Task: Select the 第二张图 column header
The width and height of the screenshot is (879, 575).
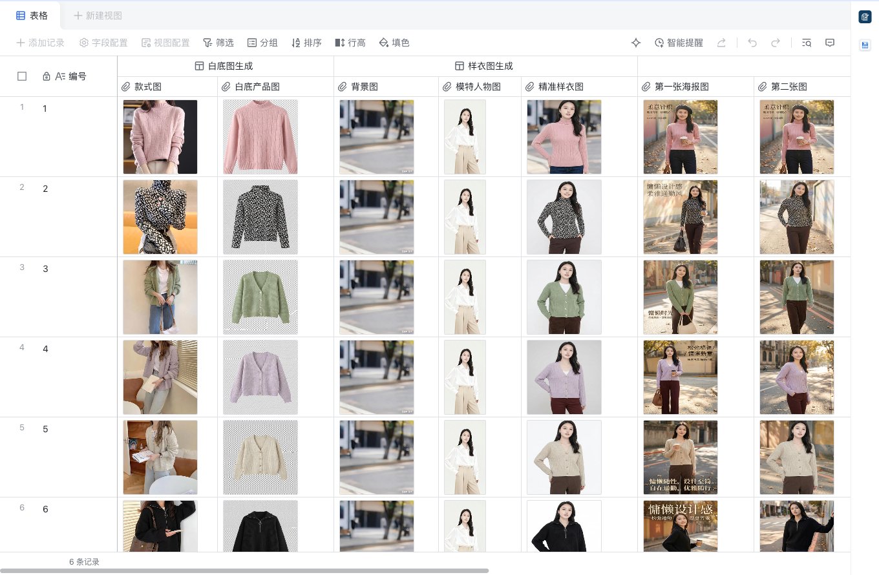Action: tap(802, 87)
